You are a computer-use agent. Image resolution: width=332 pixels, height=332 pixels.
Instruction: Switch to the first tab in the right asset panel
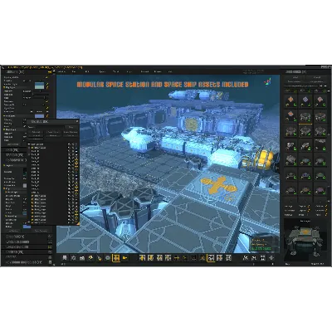tap(295, 77)
